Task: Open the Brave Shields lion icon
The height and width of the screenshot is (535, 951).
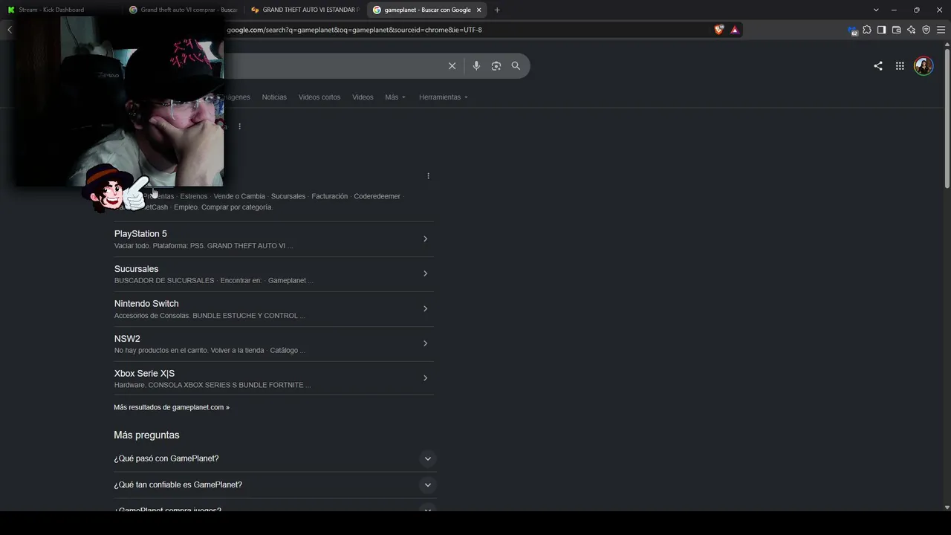Action: [718, 30]
